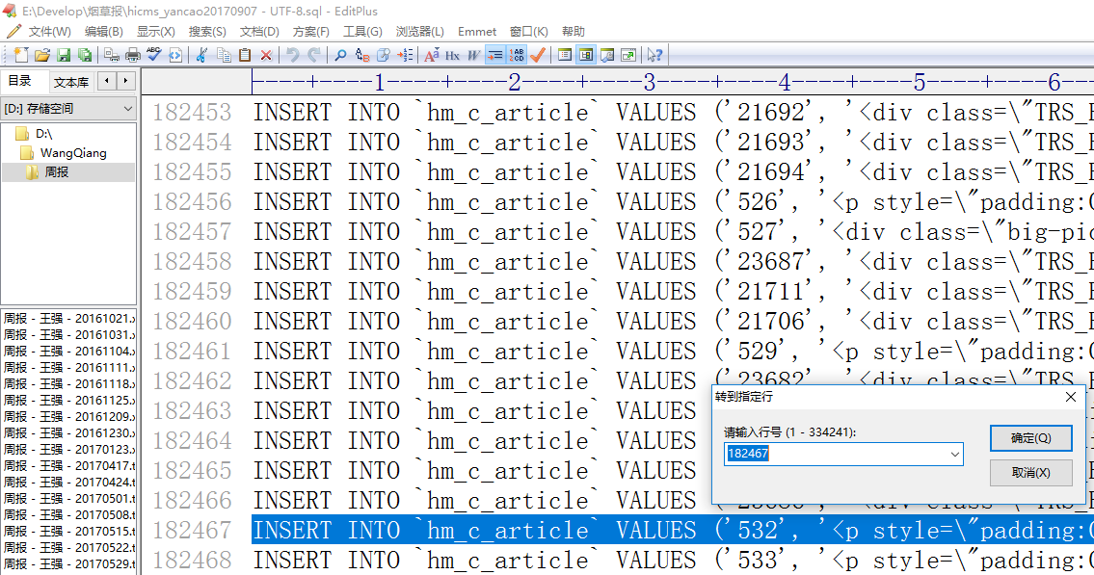The height and width of the screenshot is (575, 1094).
Task: Click the Cut scissors icon
Action: tap(201, 55)
